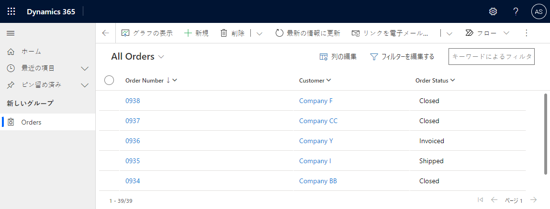Click the help question mark icon
Image resolution: width=550 pixels, height=209 pixels.
coord(516,11)
